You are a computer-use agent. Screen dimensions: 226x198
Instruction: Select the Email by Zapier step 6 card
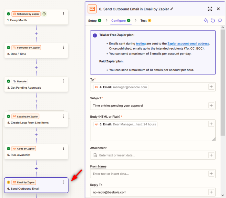(36, 185)
